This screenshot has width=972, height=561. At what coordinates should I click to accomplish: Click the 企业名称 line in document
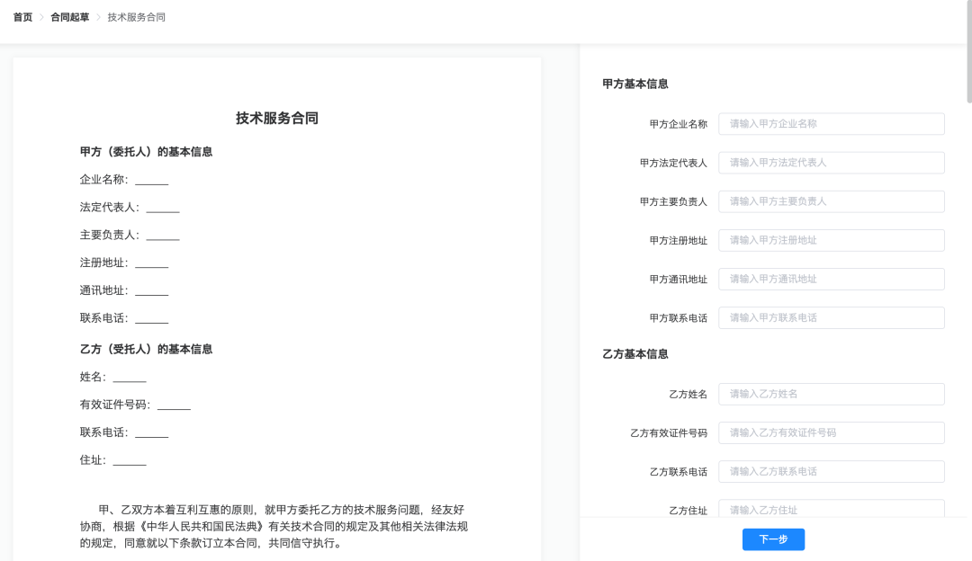(x=124, y=180)
